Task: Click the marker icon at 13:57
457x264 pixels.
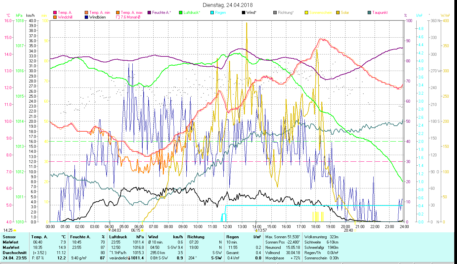Action: [256, 230]
